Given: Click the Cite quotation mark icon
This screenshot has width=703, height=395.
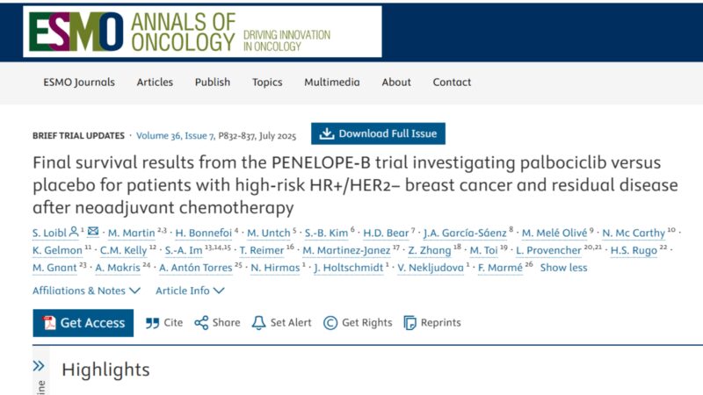Looking at the screenshot, I should click(x=152, y=323).
